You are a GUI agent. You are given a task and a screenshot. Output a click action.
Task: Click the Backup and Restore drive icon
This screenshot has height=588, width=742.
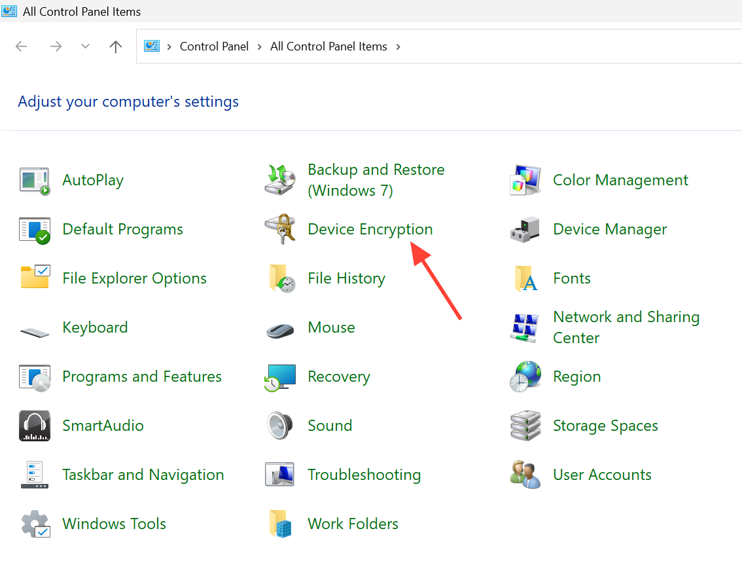(279, 180)
